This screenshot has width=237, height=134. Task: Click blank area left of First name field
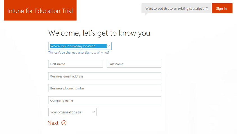point(25,64)
